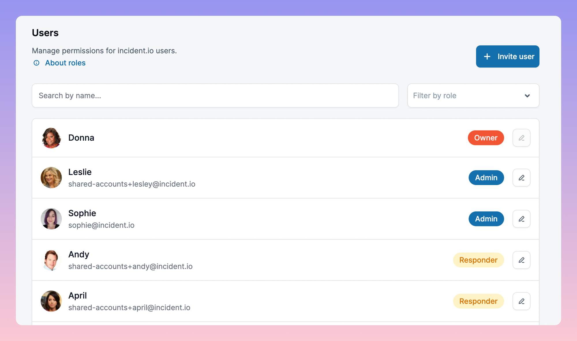Click Donna's Owner badge
The width and height of the screenshot is (577, 341).
[486, 138]
